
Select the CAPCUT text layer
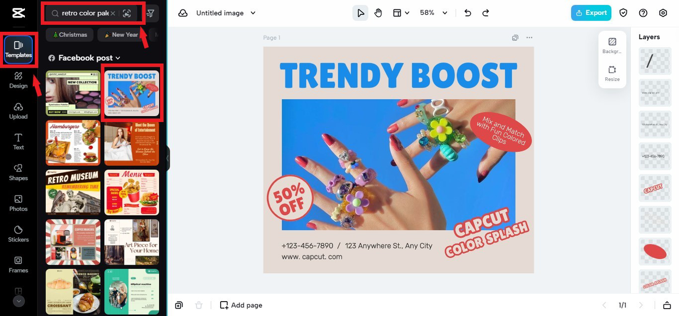[x=655, y=188]
